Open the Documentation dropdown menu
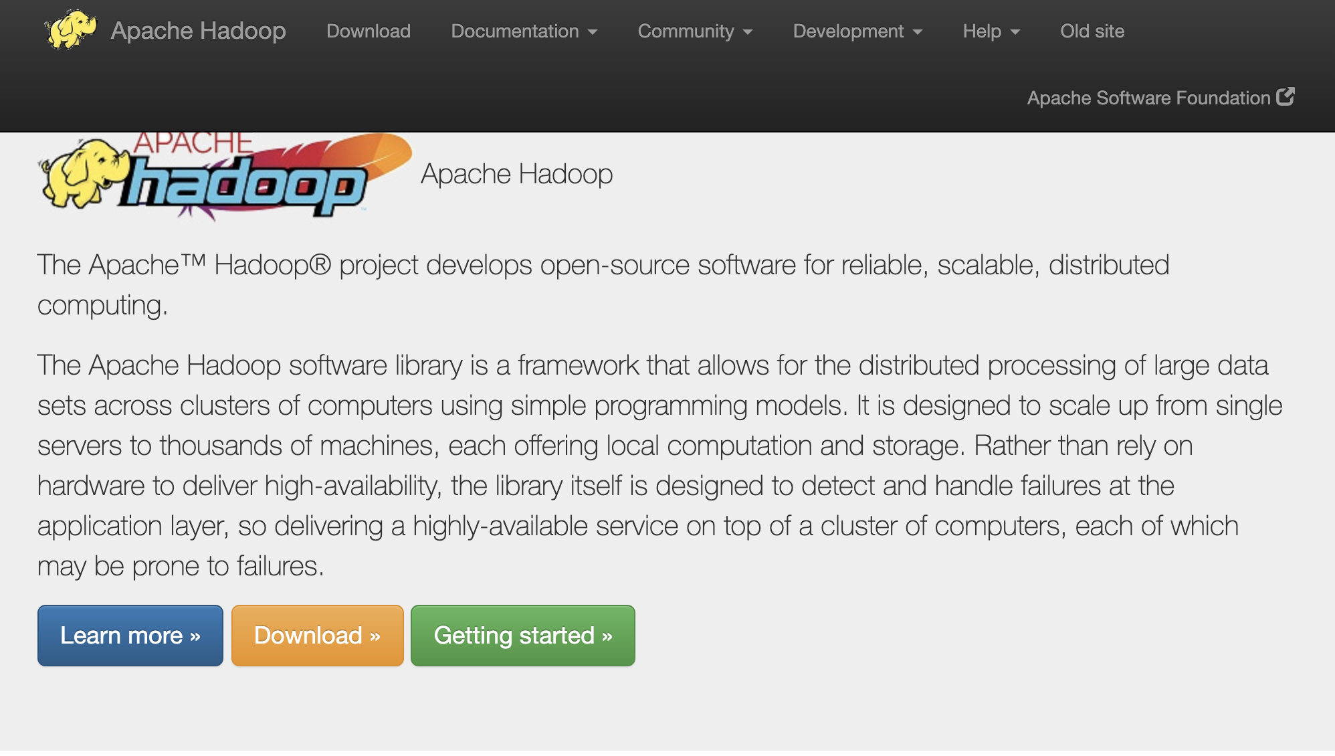Viewport: 1335px width, 756px height. (524, 31)
